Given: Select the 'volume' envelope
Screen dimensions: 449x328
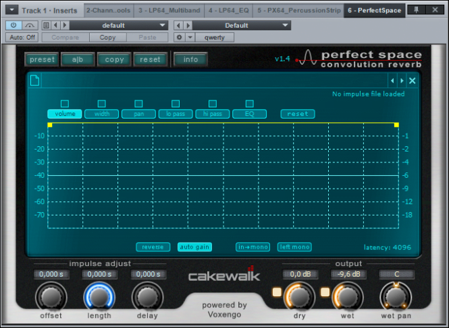Looking at the screenshot, I should [x=65, y=114].
